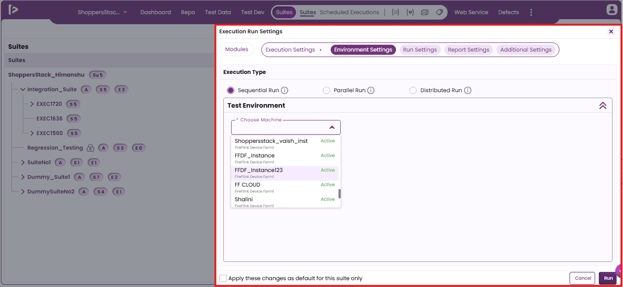Expand the SuiteNo1 tree node

tap(23, 162)
